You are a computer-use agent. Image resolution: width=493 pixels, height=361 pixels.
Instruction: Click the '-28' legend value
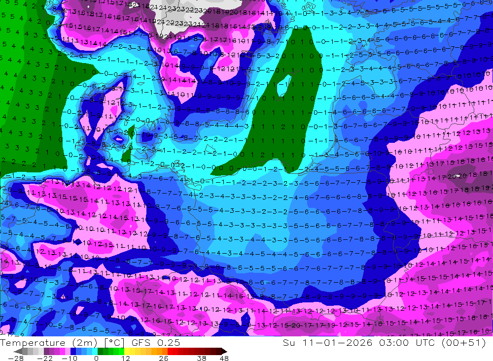15,359
